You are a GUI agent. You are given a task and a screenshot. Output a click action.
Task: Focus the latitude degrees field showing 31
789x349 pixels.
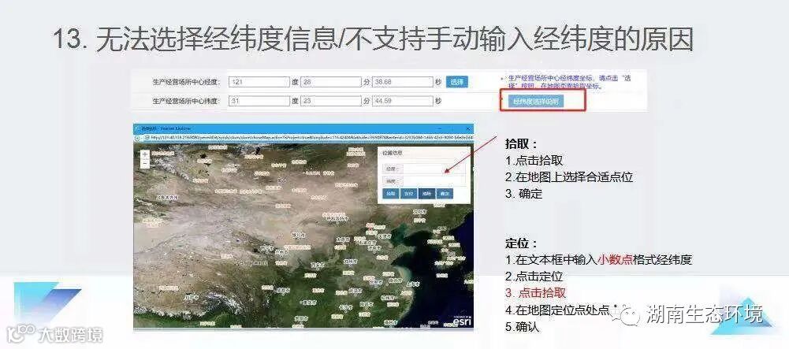(x=259, y=101)
